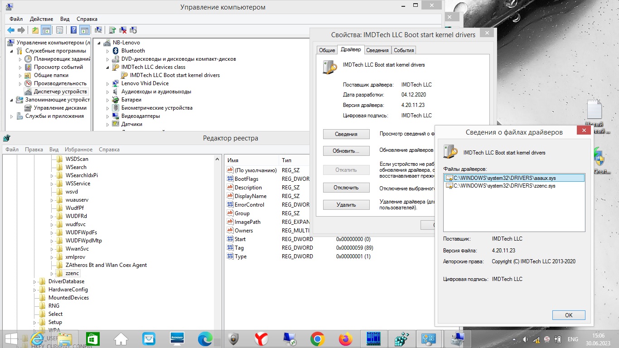Click the Обновить... driver button

[346, 150]
